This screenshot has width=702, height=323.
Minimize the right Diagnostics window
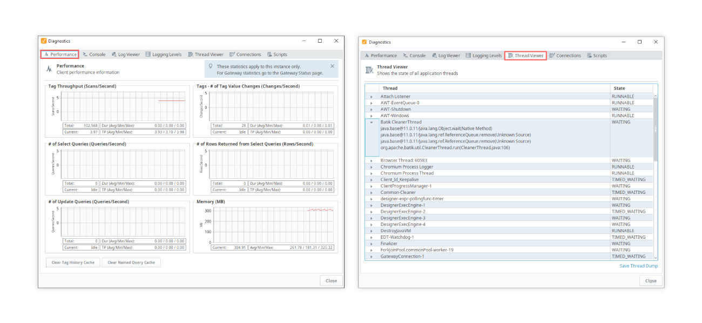(624, 42)
